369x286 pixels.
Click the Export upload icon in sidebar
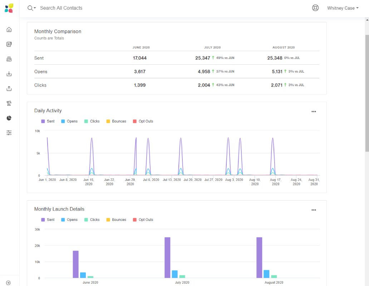pos(9,88)
